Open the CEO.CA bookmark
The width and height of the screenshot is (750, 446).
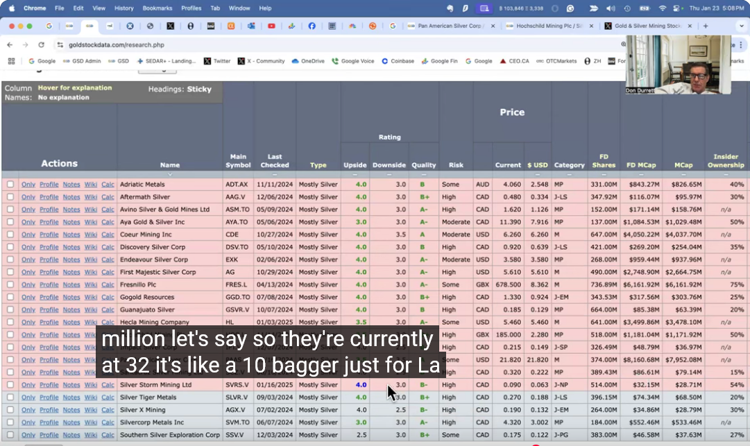pos(514,61)
